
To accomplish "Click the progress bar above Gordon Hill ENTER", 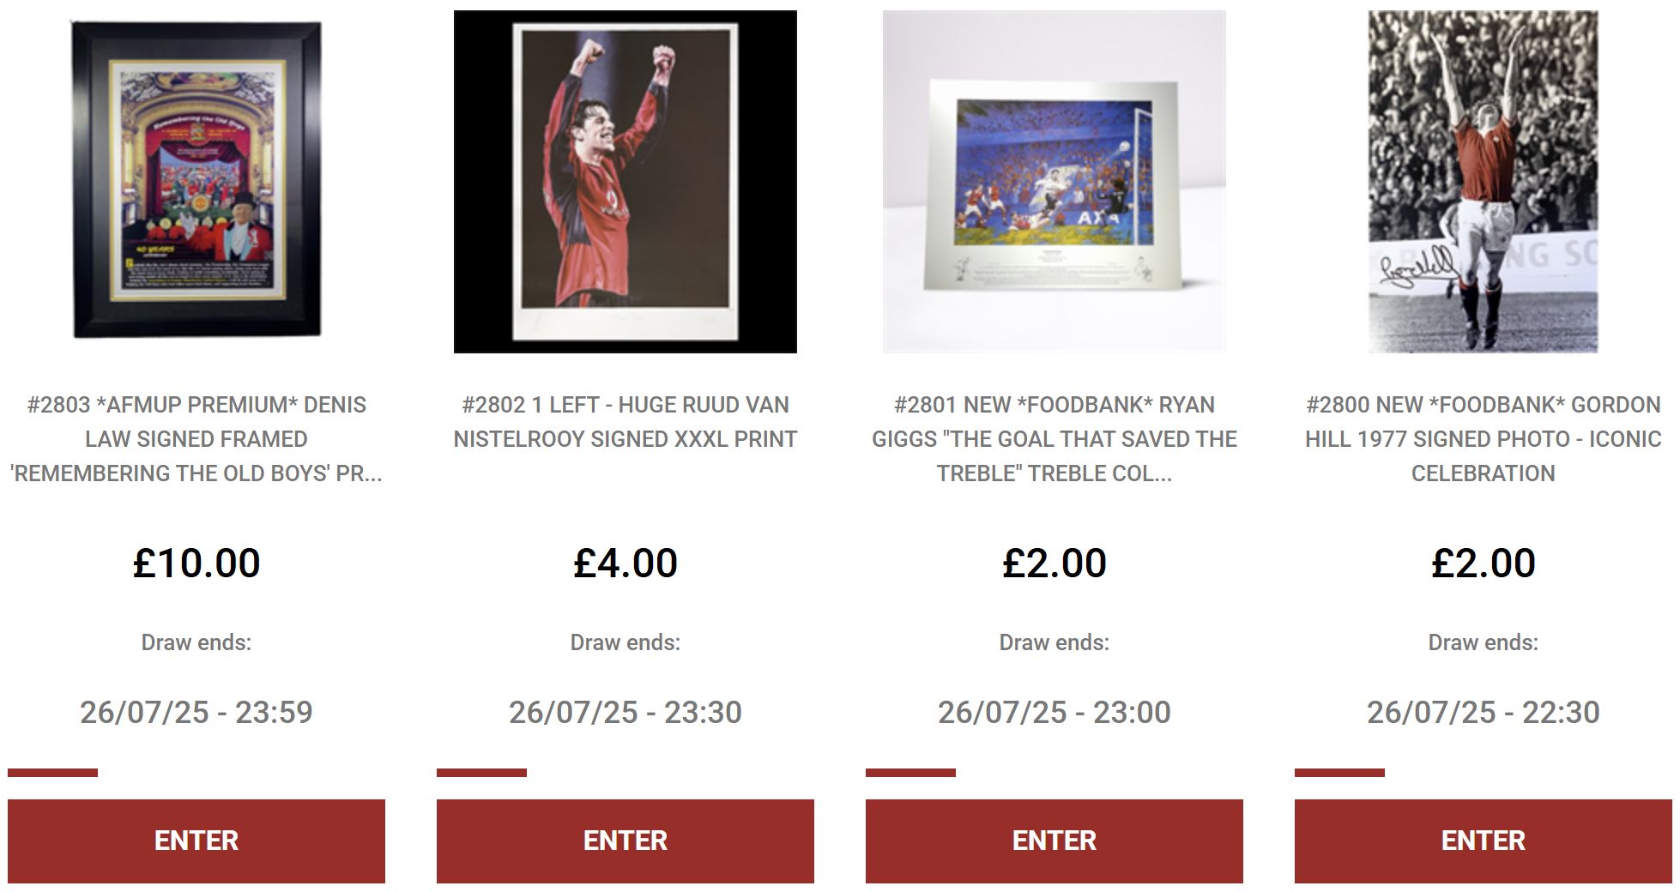I will pos(1339,773).
